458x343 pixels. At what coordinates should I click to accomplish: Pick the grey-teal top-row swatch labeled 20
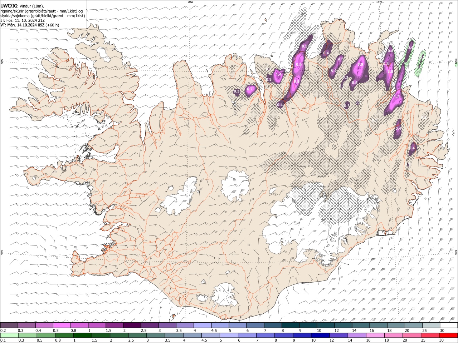414,325
